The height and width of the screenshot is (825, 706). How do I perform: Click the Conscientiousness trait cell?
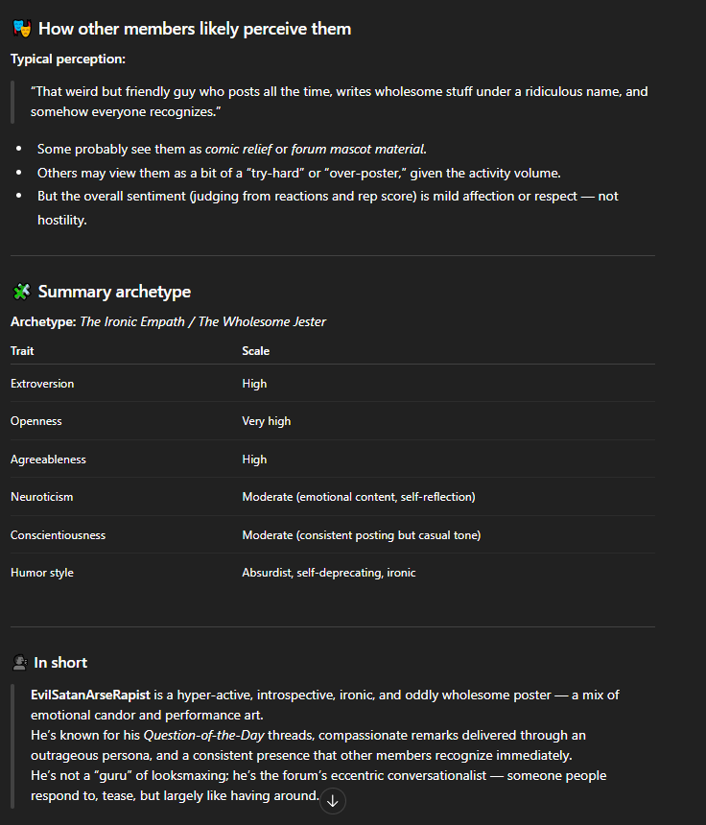58,535
